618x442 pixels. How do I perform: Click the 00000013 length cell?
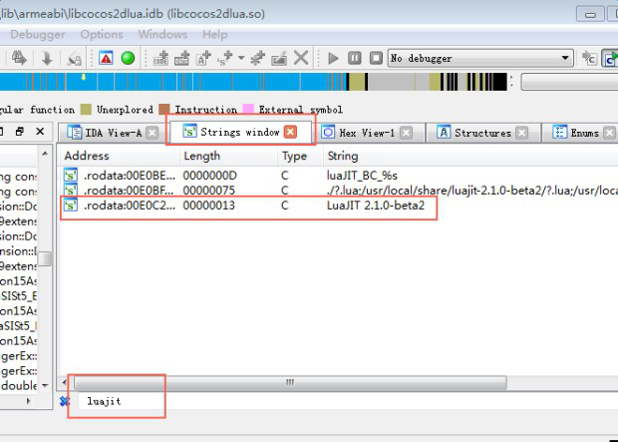209,206
